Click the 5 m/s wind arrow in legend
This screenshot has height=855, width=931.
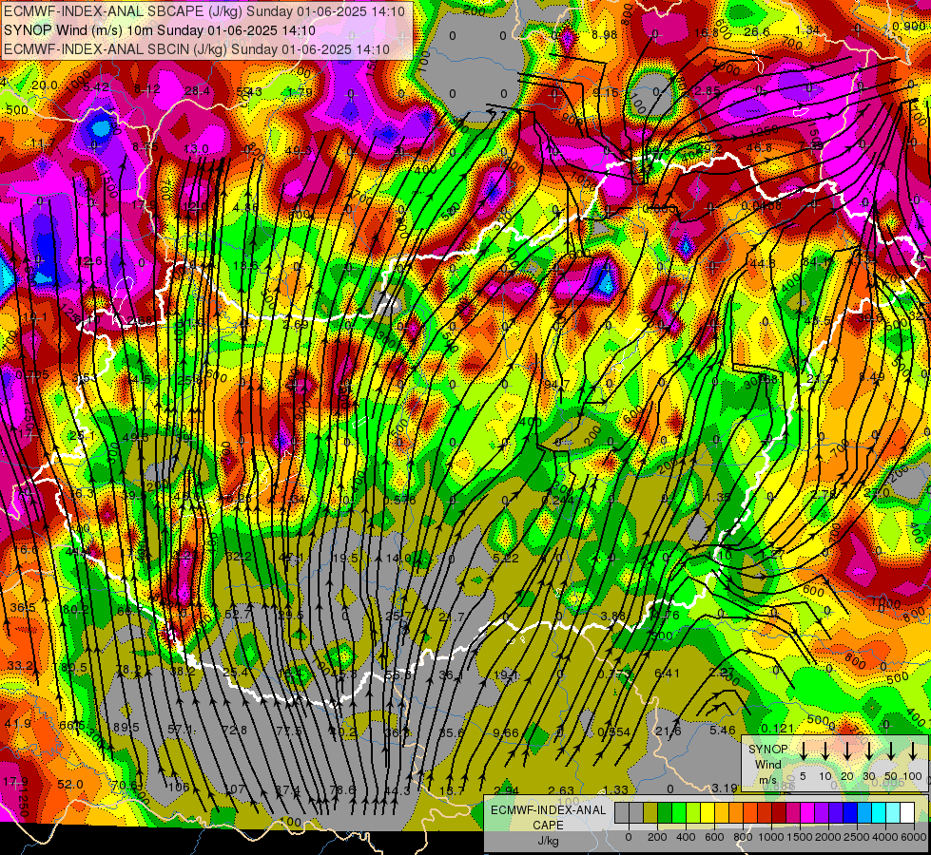[803, 751]
